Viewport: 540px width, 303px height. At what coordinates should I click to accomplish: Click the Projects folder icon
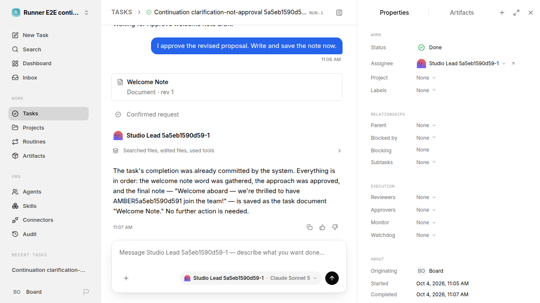point(15,128)
